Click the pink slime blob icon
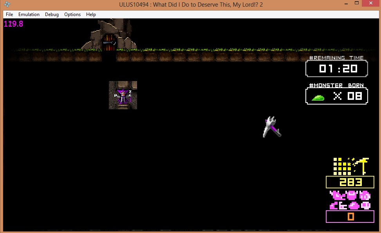The image size is (381, 233). tap(354, 205)
